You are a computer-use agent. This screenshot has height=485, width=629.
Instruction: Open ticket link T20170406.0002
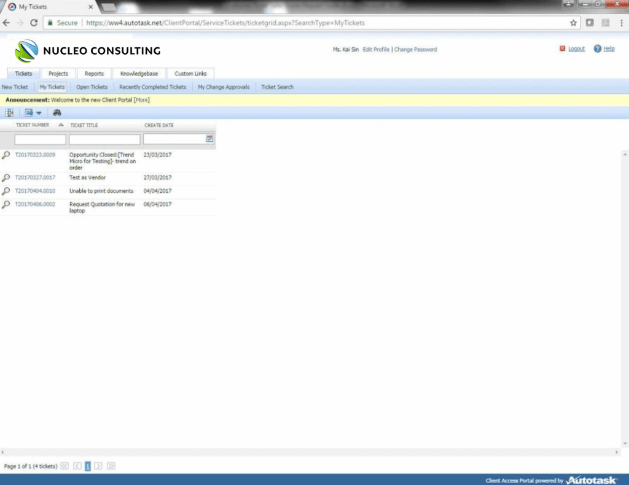(35, 204)
